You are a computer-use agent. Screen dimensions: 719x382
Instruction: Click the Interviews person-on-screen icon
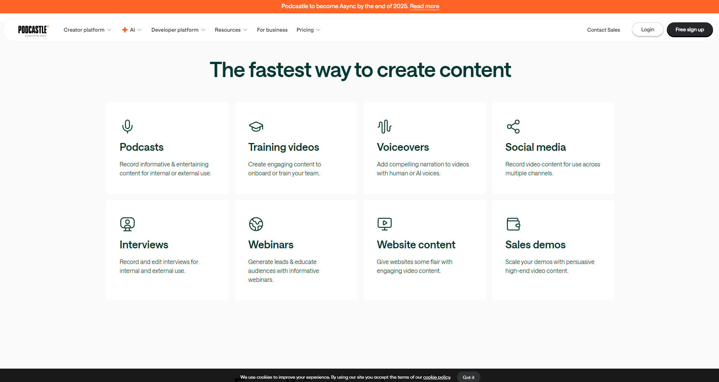[127, 224]
